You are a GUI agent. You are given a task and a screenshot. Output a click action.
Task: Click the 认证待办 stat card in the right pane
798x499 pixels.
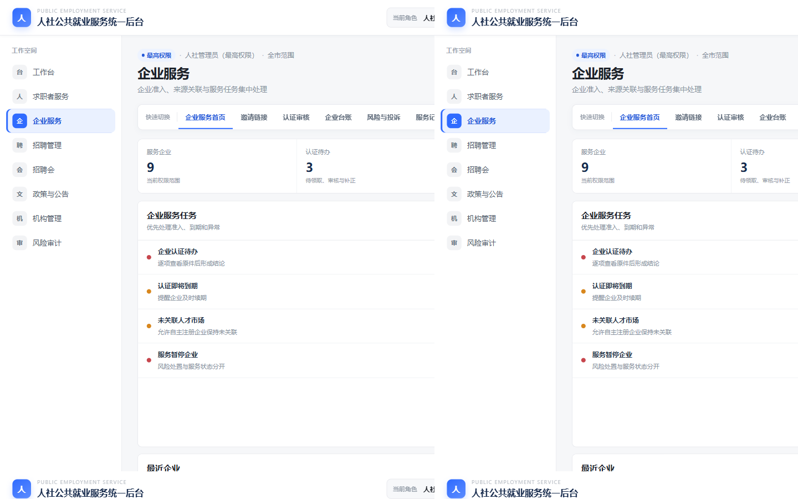tap(765, 166)
